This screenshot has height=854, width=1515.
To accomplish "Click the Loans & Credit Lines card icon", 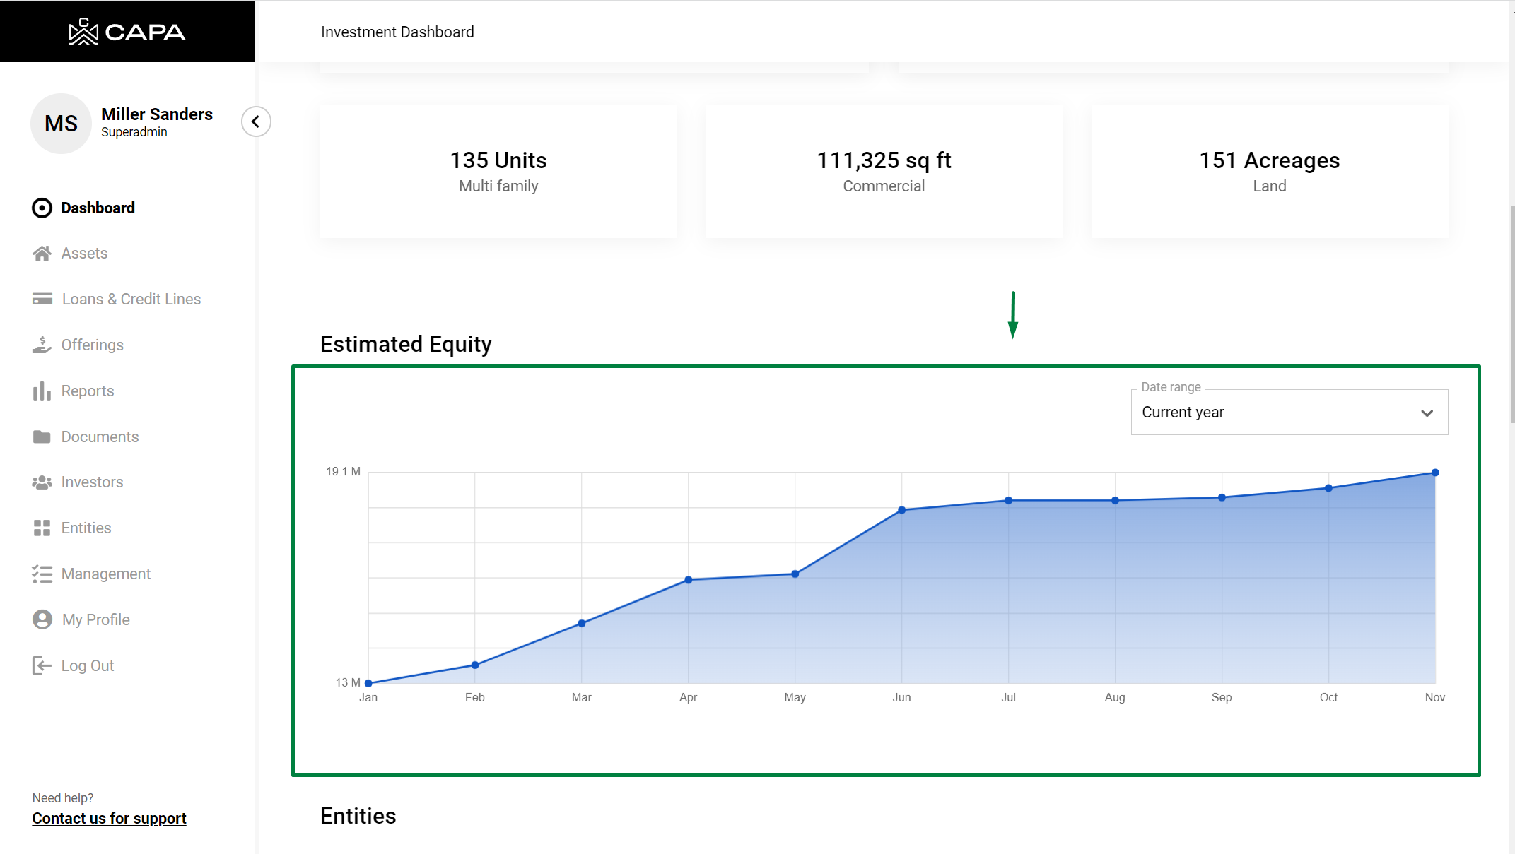I will click(42, 300).
